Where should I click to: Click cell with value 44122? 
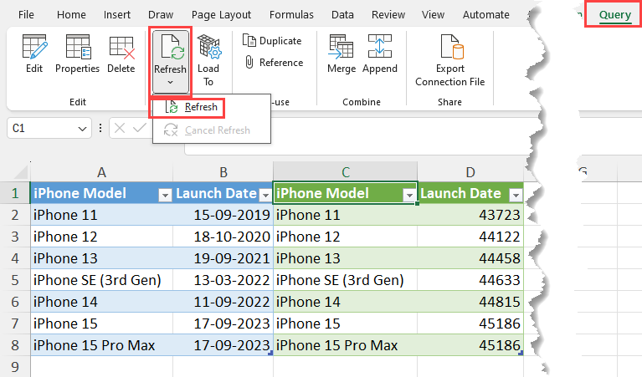click(470, 237)
